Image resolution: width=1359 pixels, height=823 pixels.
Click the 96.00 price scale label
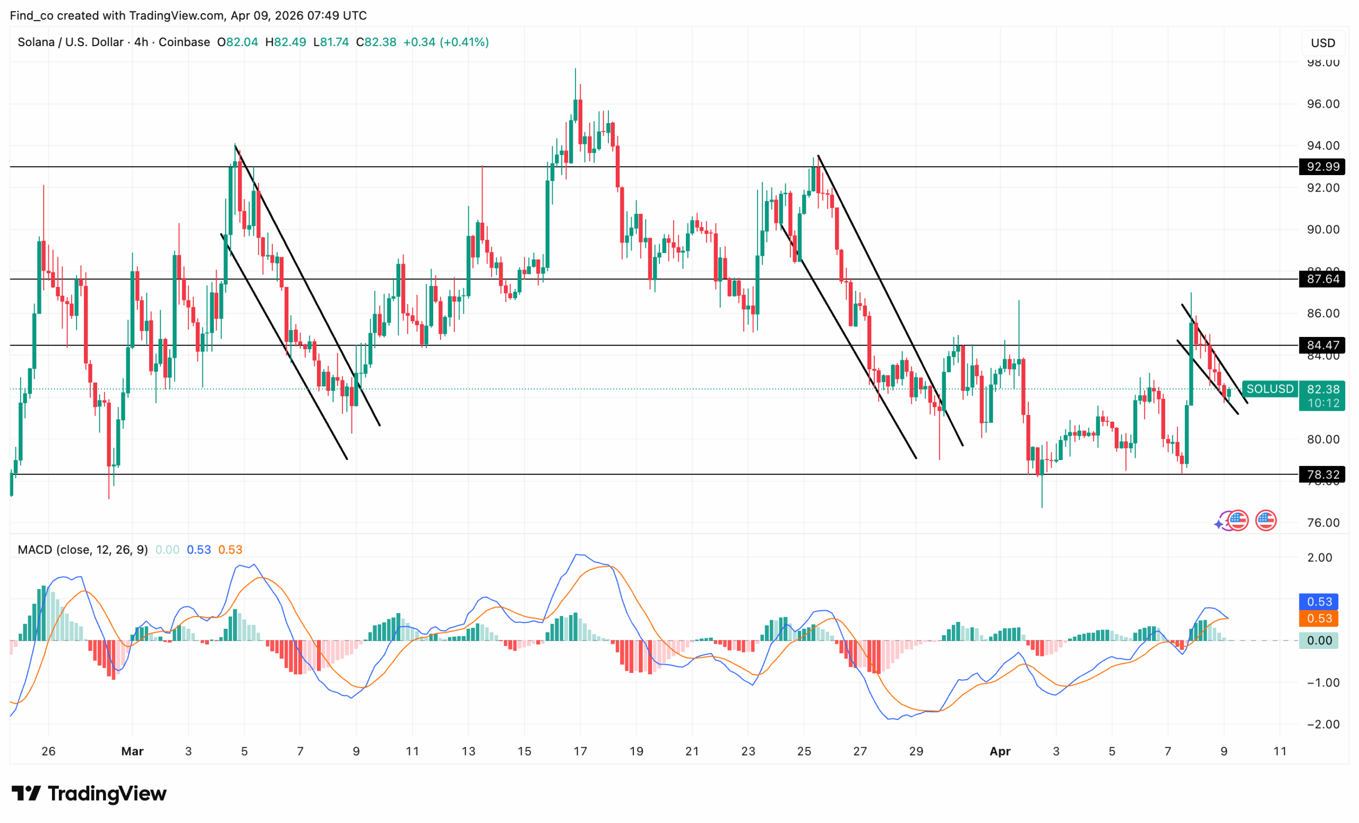tap(1323, 103)
